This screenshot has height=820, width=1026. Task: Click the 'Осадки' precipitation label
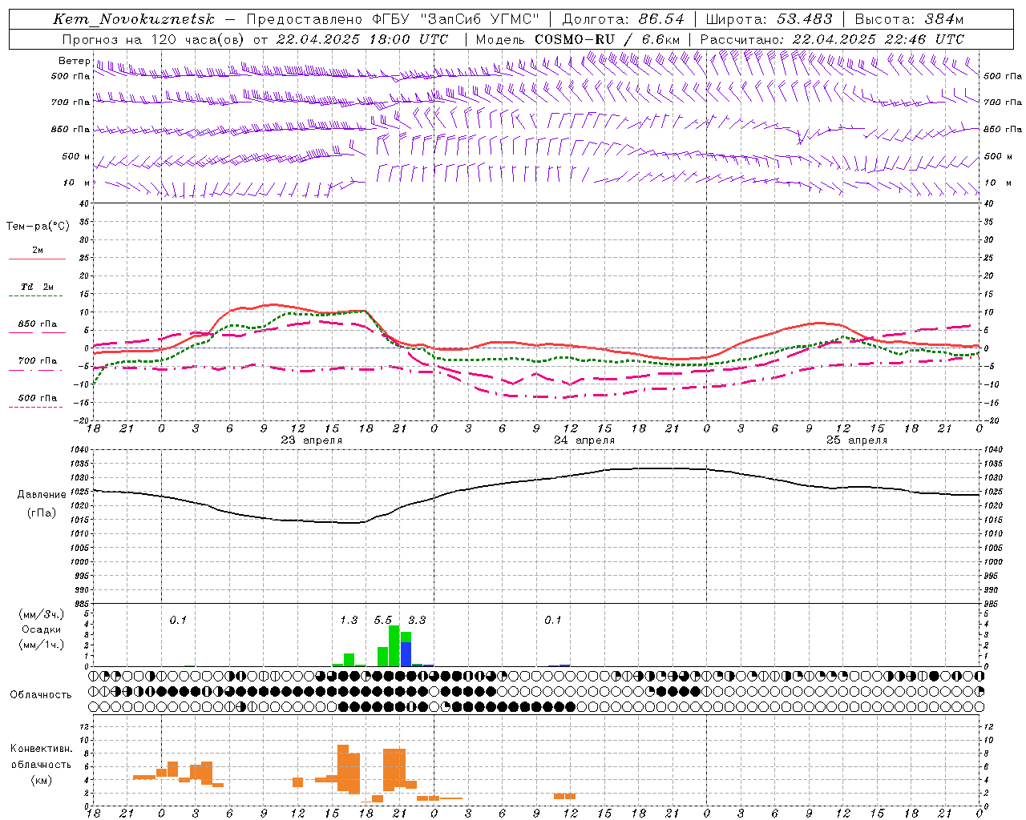coord(41,629)
